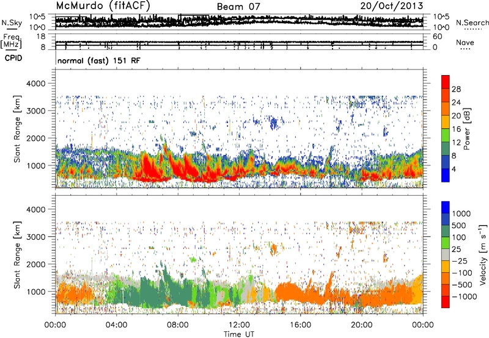
Task: Select the 16 label on Power color bar
Action: click(x=456, y=129)
